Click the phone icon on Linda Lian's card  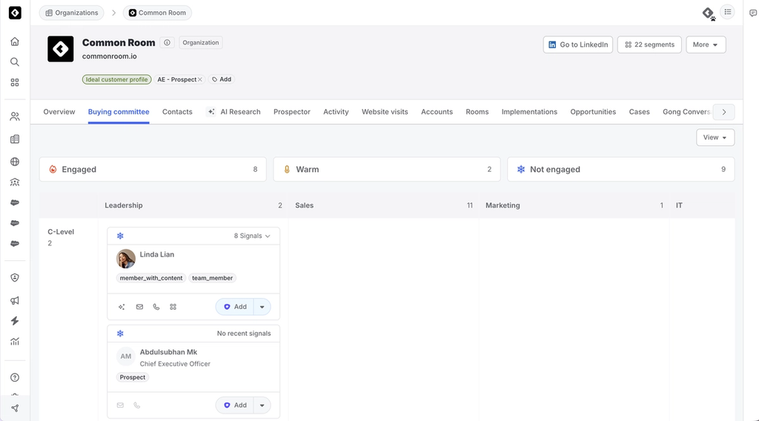156,307
